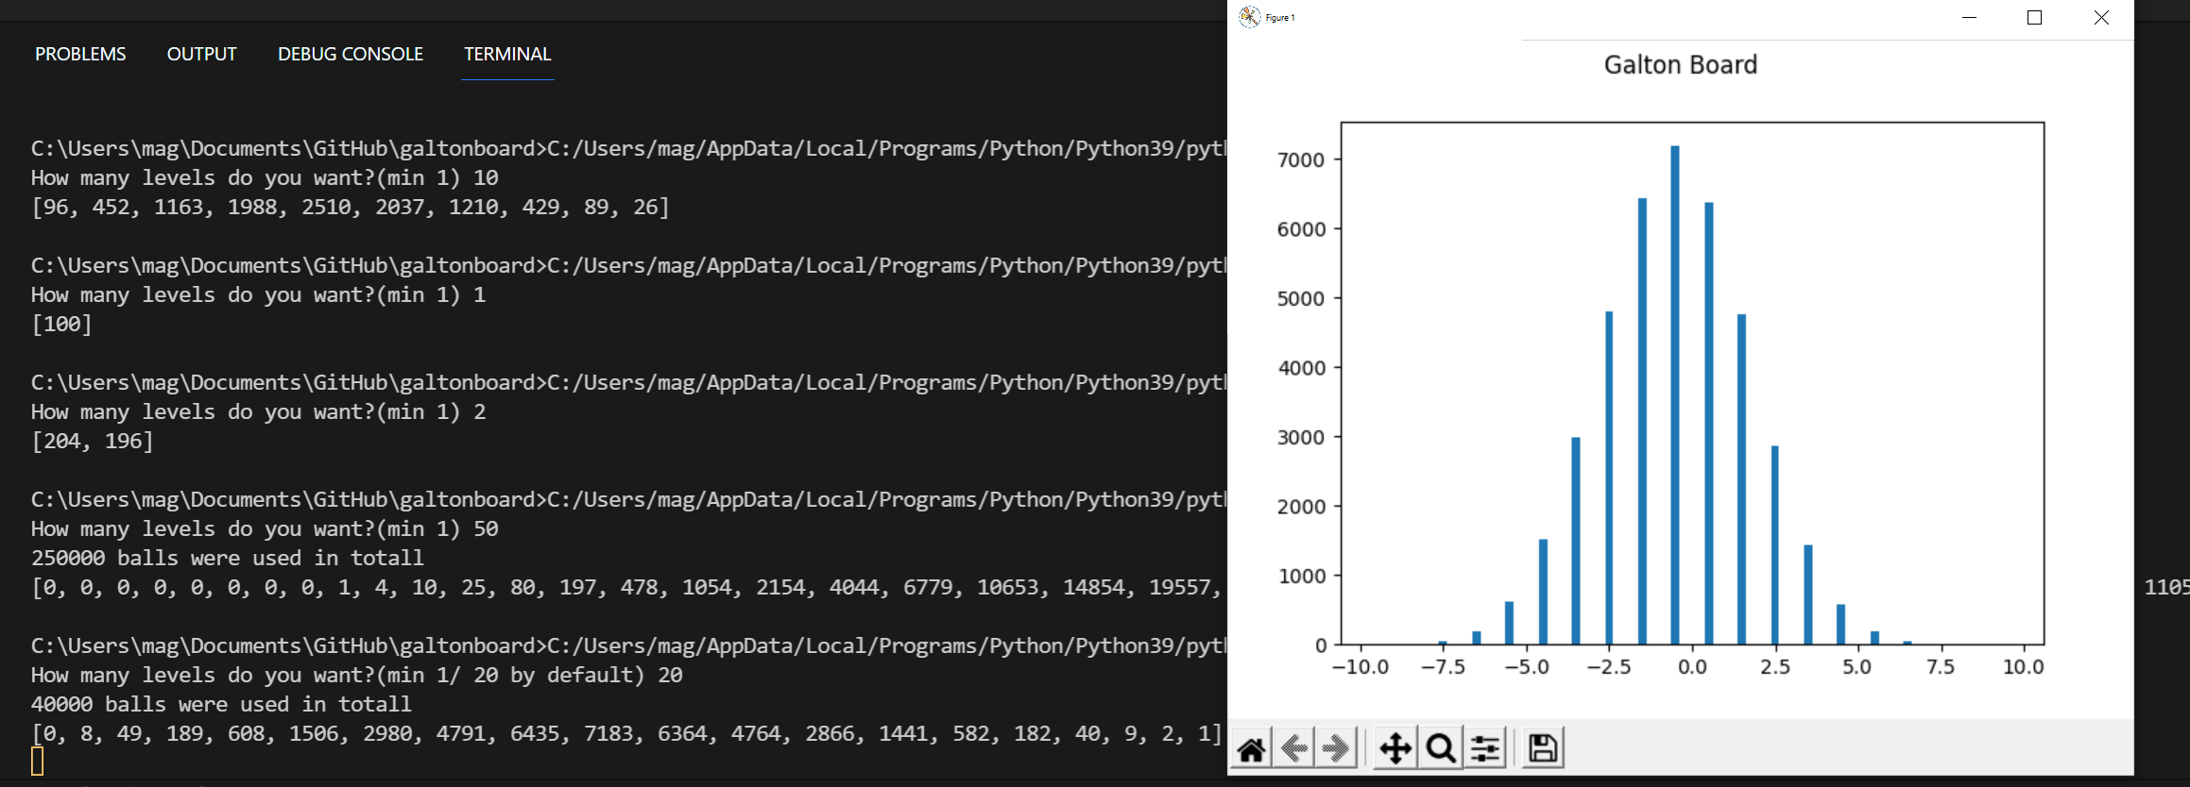
Task: Click the prompt line ending with 50
Action: coord(265,528)
